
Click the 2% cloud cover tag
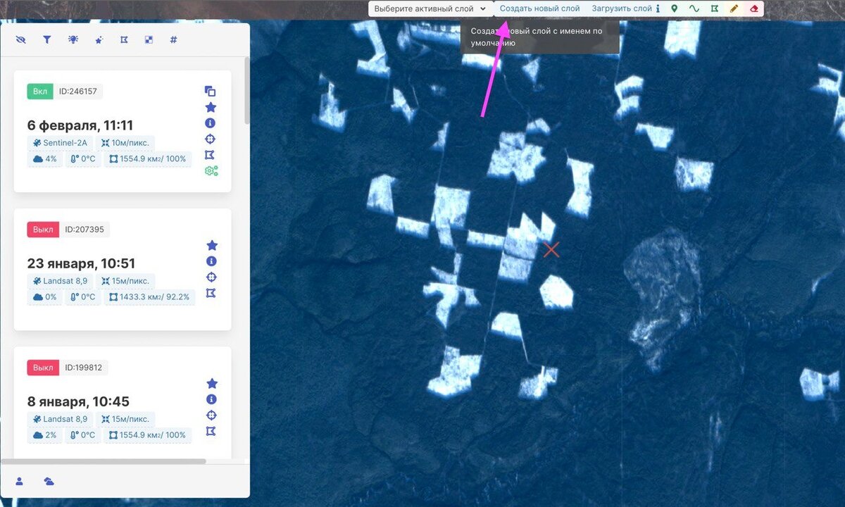click(45, 435)
